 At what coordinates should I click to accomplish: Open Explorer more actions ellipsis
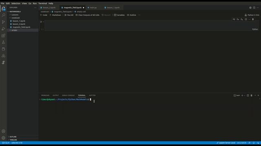[x=35, y=8]
